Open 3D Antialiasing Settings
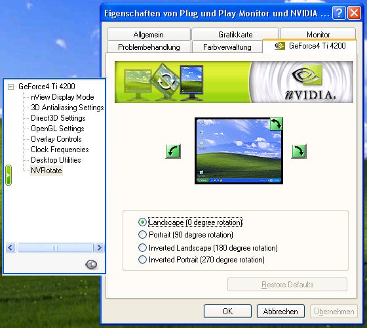Viewport: 367px width, 328px height. [x=67, y=108]
